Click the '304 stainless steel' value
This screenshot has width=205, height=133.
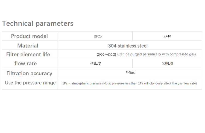point(128,46)
